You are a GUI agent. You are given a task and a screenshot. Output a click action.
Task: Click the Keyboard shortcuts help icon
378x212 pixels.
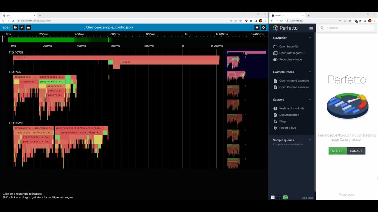(x=275, y=108)
